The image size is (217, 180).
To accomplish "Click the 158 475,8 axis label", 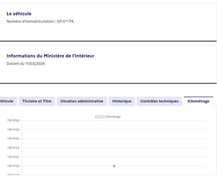I will click(x=13, y=130).
